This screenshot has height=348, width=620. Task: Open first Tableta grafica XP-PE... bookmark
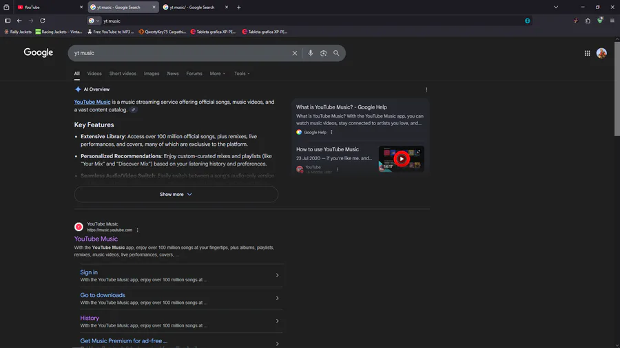213,32
